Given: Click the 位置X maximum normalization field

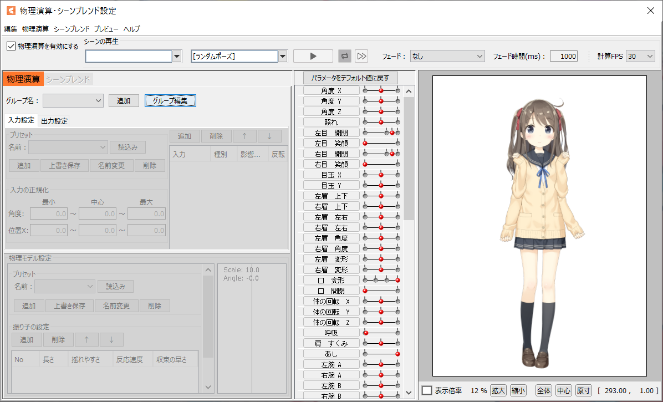Looking at the screenshot, I should tap(146, 230).
